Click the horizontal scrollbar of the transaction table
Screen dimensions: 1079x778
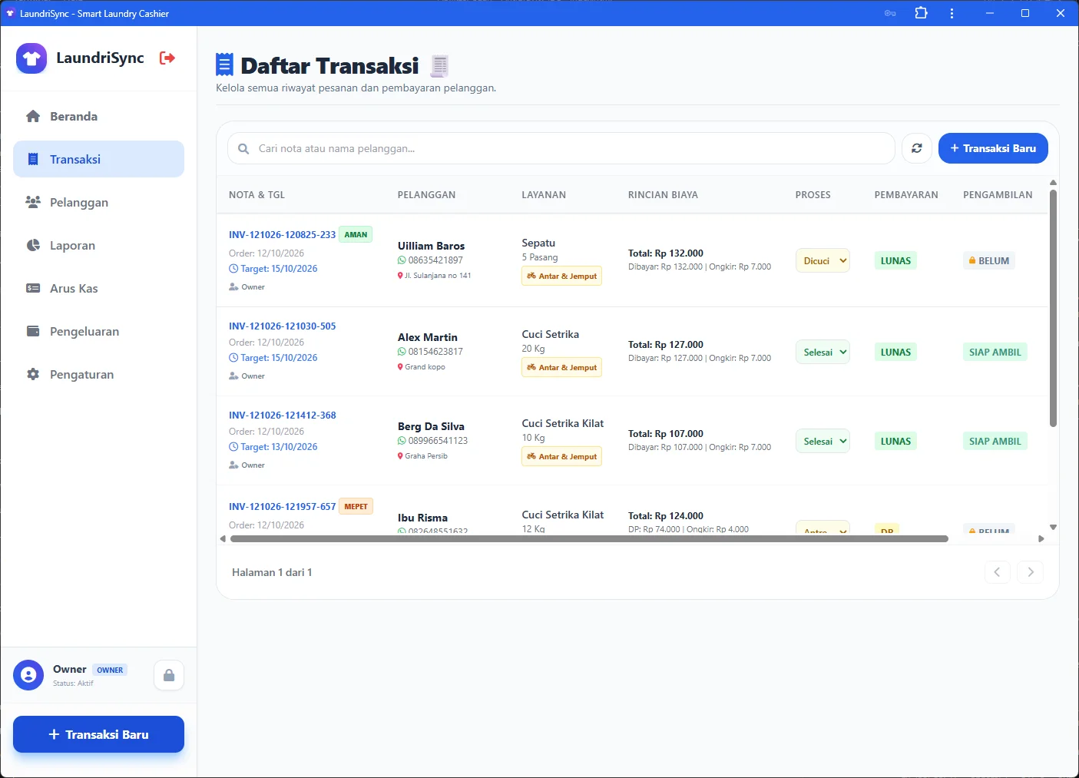pos(589,539)
